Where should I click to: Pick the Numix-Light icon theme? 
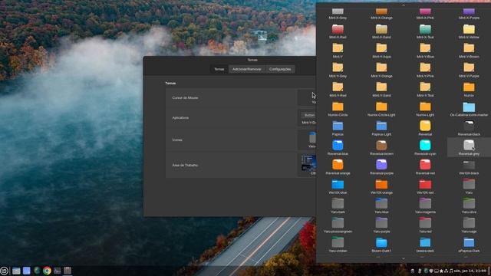pos(425,109)
